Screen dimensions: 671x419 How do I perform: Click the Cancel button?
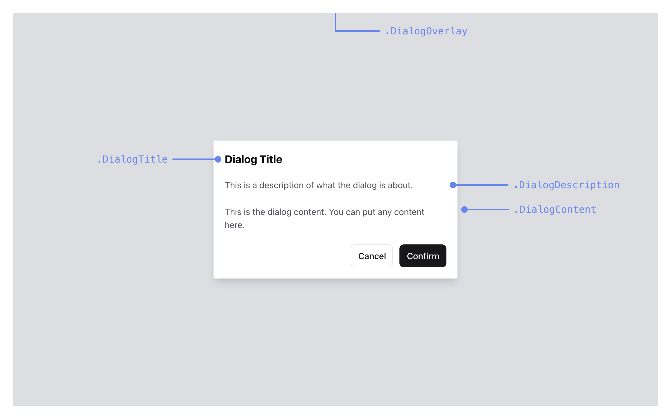tap(372, 256)
